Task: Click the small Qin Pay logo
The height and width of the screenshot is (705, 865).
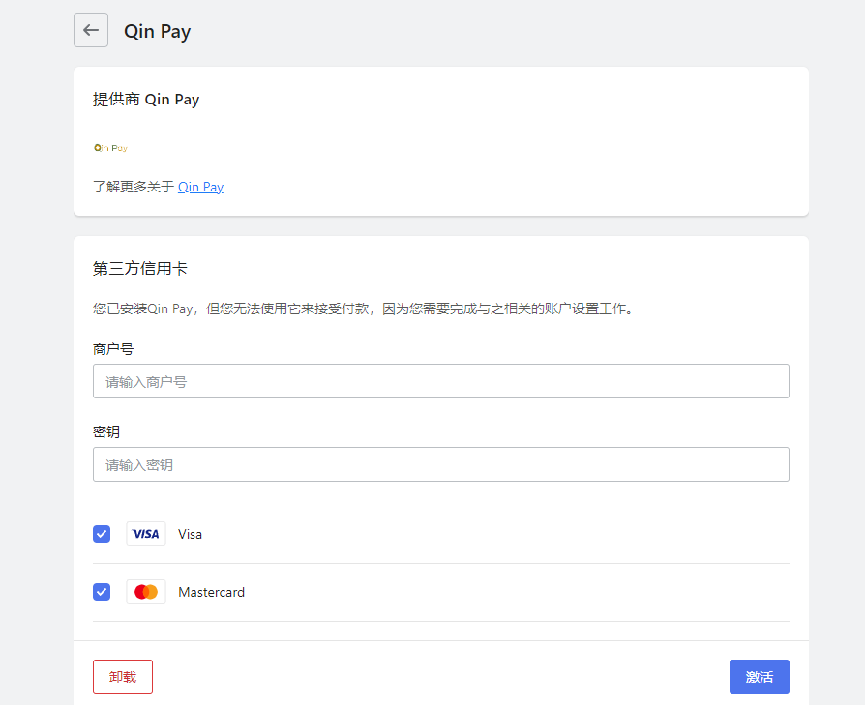Action: point(111,148)
